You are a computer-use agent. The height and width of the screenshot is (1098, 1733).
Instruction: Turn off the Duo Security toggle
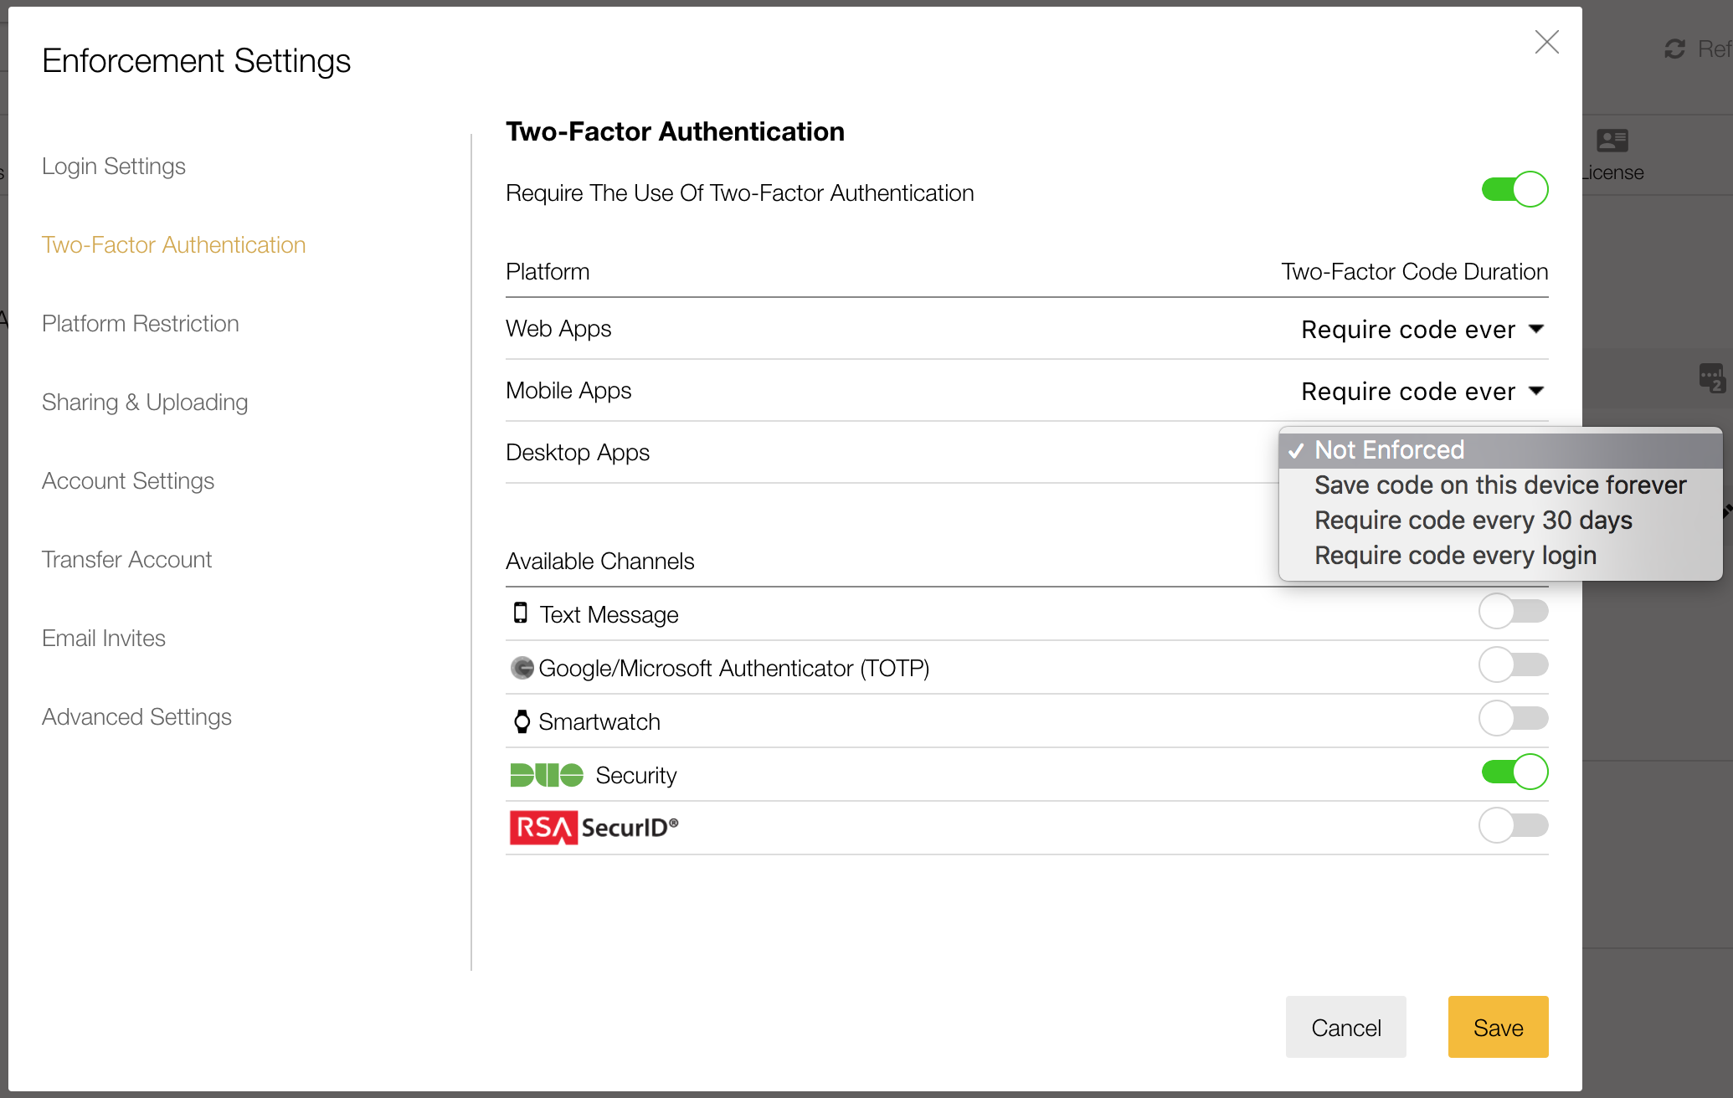click(x=1514, y=772)
